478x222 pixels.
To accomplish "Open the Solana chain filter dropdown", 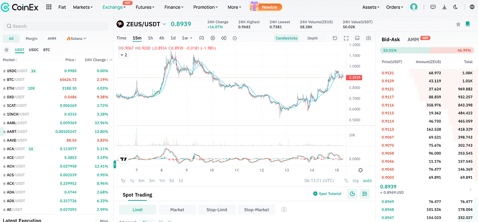I will click(x=76, y=38).
